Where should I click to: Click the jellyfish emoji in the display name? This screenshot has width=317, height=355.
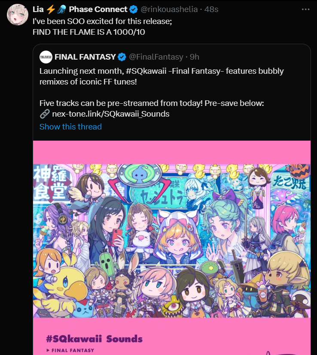coord(61,9)
